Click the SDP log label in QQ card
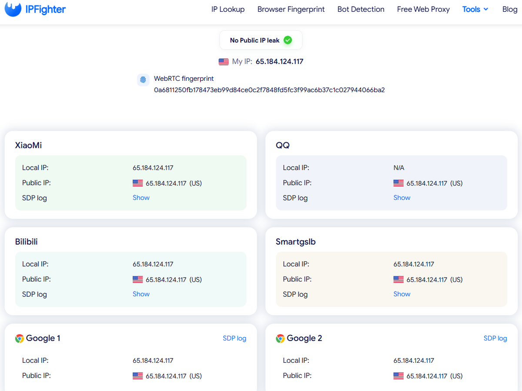This screenshot has height=391, width=522. tap(295, 198)
